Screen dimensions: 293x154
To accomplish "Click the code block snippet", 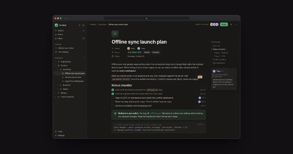I will (158, 128).
